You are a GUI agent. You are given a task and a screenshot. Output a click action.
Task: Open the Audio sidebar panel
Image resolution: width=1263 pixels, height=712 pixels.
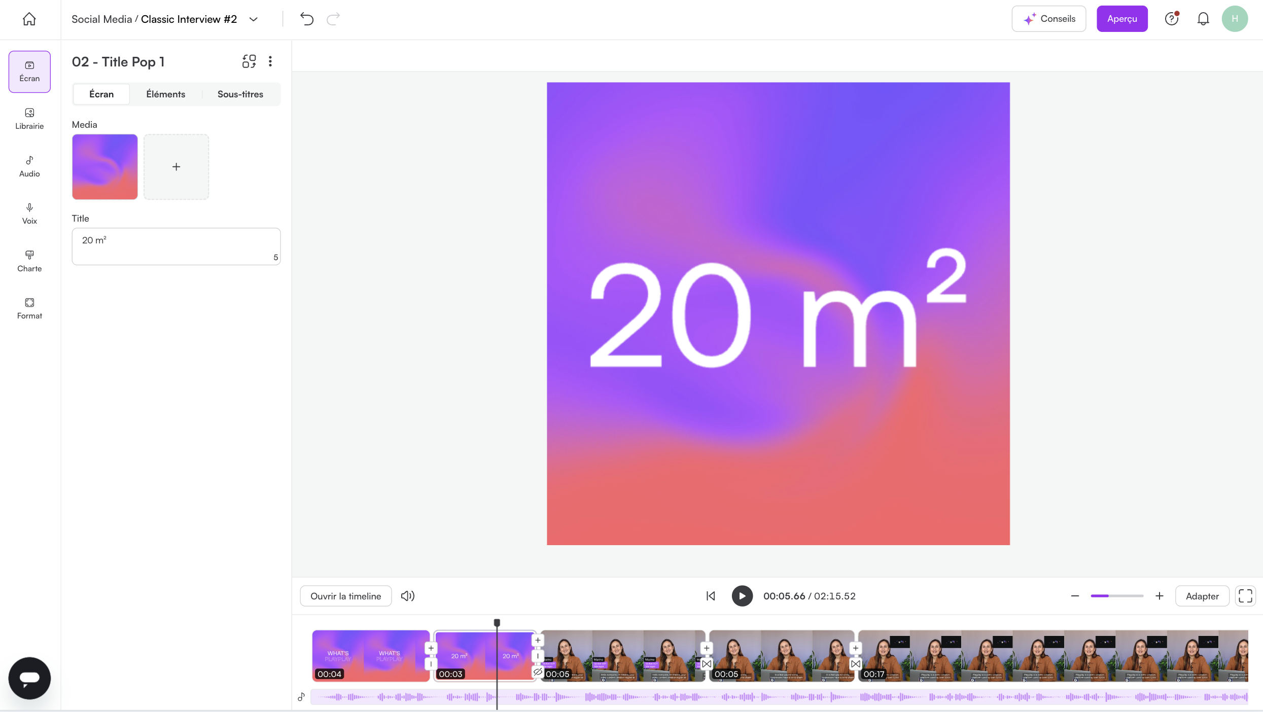tap(29, 166)
